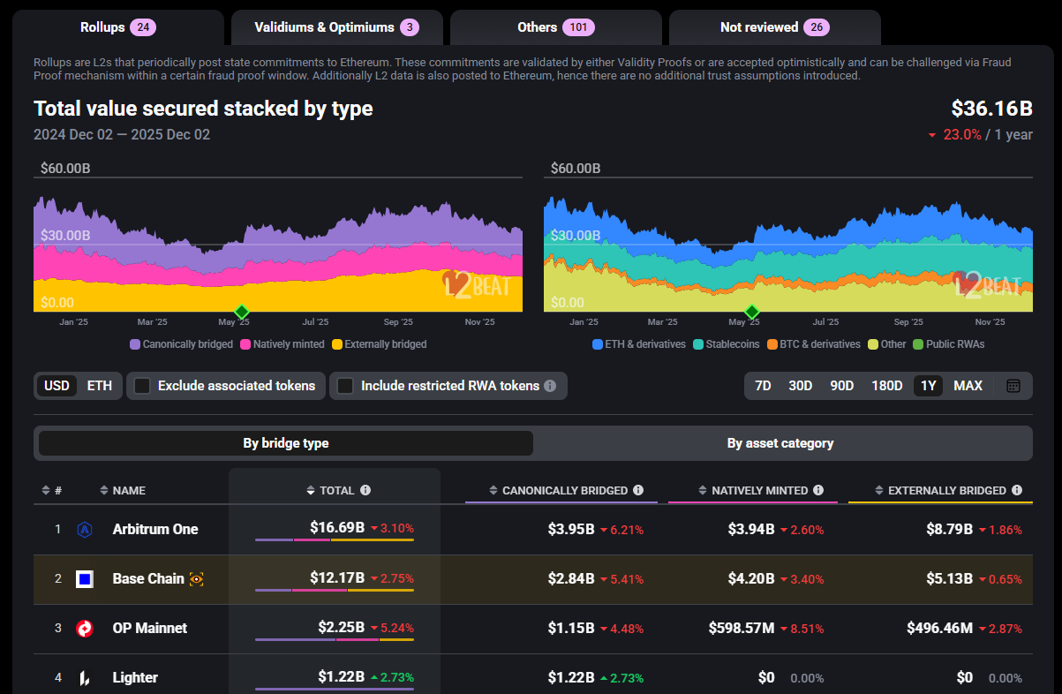The image size is (1062, 694).
Task: Click the Base Chain logo icon
Action: [x=86, y=578]
